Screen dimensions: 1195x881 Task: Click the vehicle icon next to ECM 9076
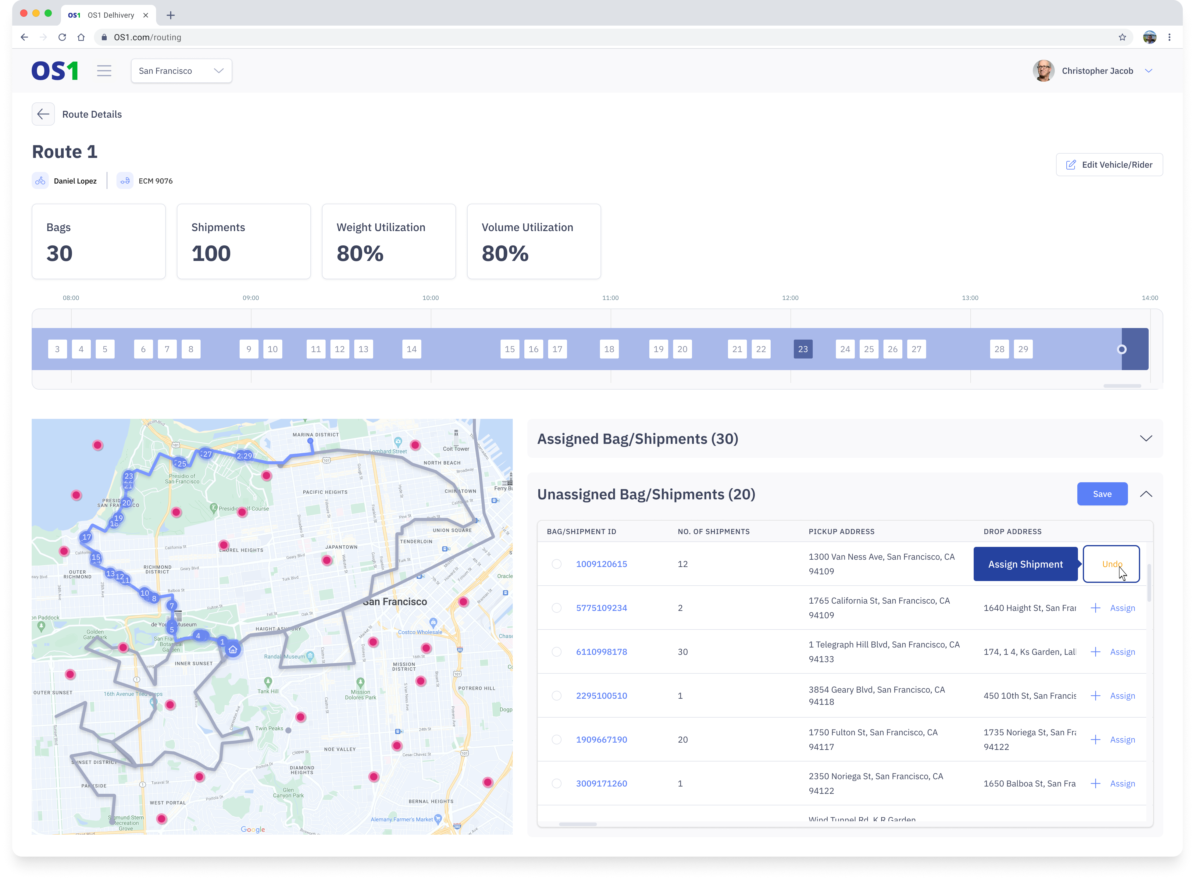coord(125,181)
